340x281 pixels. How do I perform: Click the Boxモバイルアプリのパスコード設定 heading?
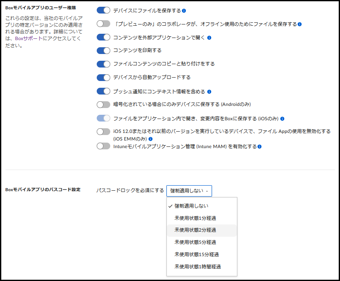[x=43, y=189]
